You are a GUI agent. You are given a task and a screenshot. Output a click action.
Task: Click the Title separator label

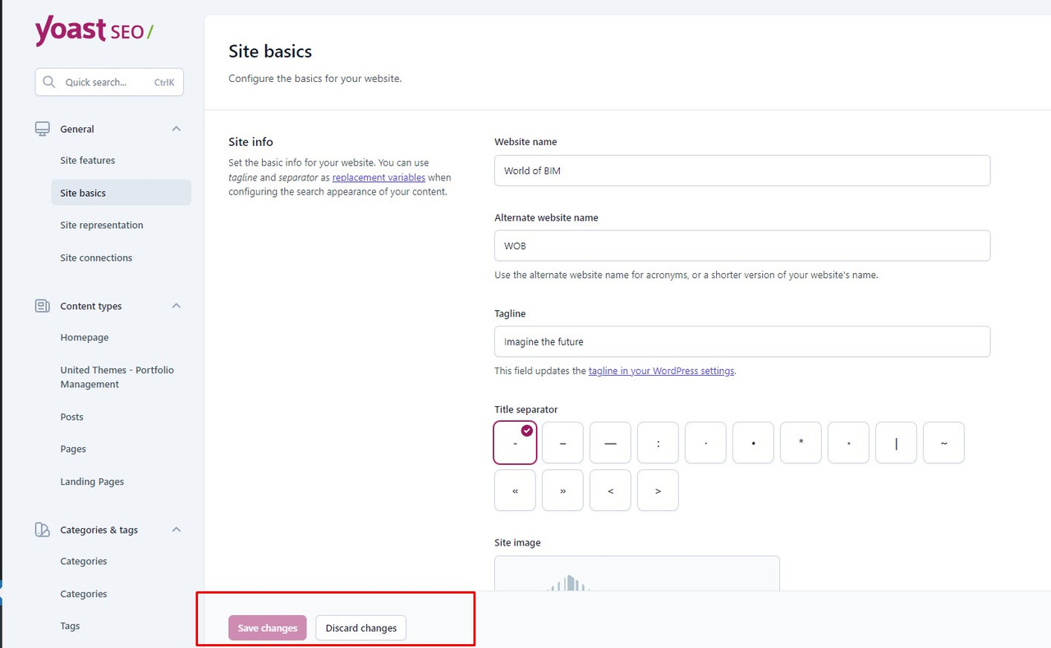click(x=526, y=409)
